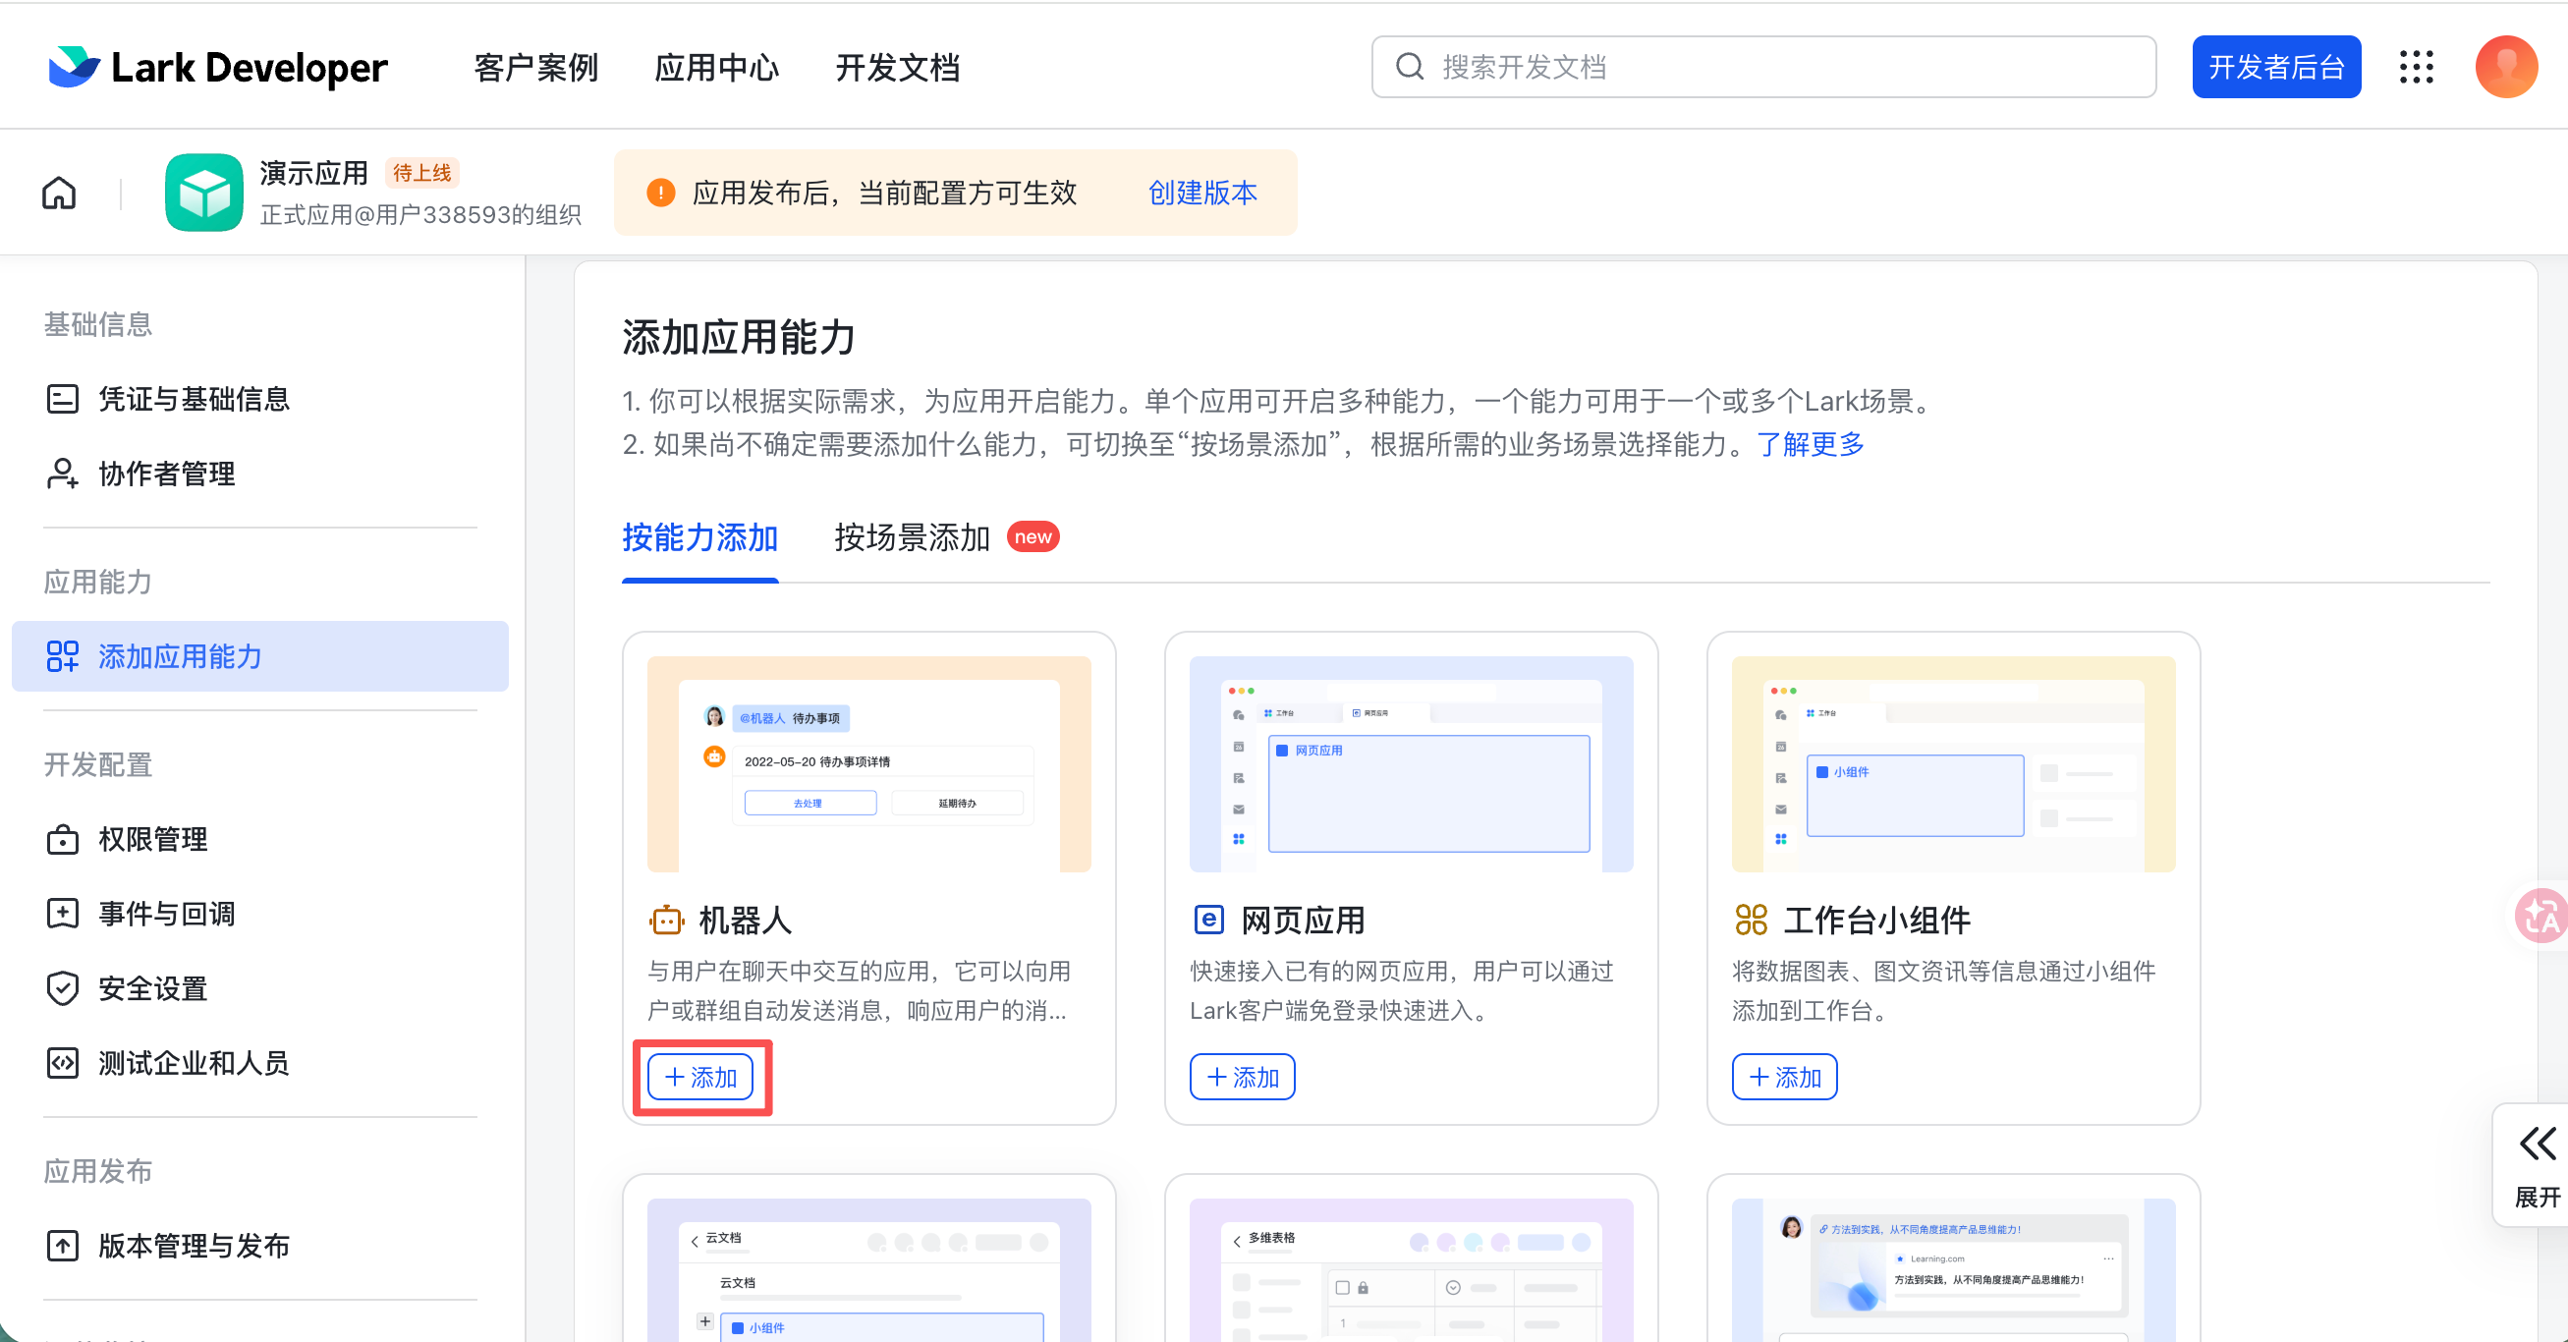Switch to 按场景添加 tab

click(911, 537)
